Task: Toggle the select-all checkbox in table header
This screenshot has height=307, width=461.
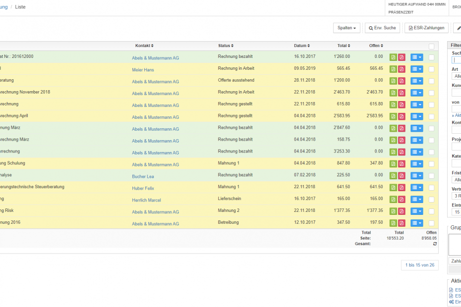Action: click(431, 47)
